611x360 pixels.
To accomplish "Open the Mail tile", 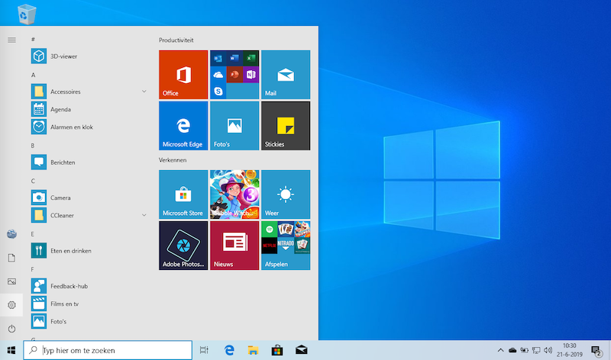I will pyautogui.click(x=286, y=75).
